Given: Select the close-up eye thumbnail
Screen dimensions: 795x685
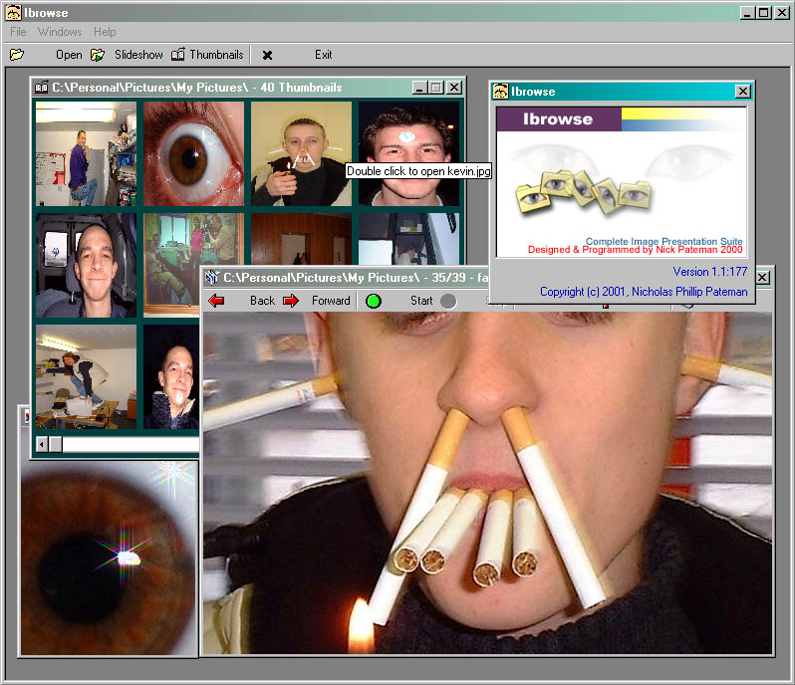Looking at the screenshot, I should tap(193, 153).
